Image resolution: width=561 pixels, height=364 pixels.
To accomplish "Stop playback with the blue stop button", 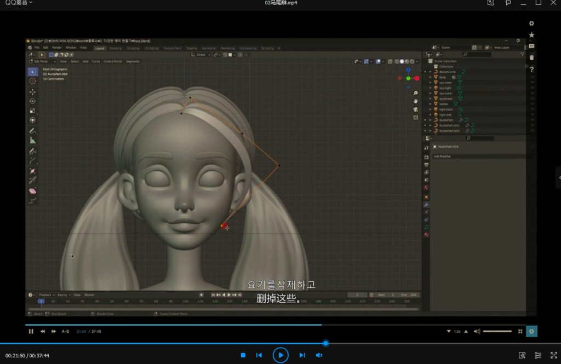I will tap(243, 355).
